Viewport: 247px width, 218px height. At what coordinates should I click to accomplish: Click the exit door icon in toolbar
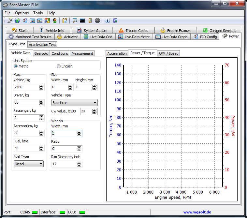click(x=115, y=21)
